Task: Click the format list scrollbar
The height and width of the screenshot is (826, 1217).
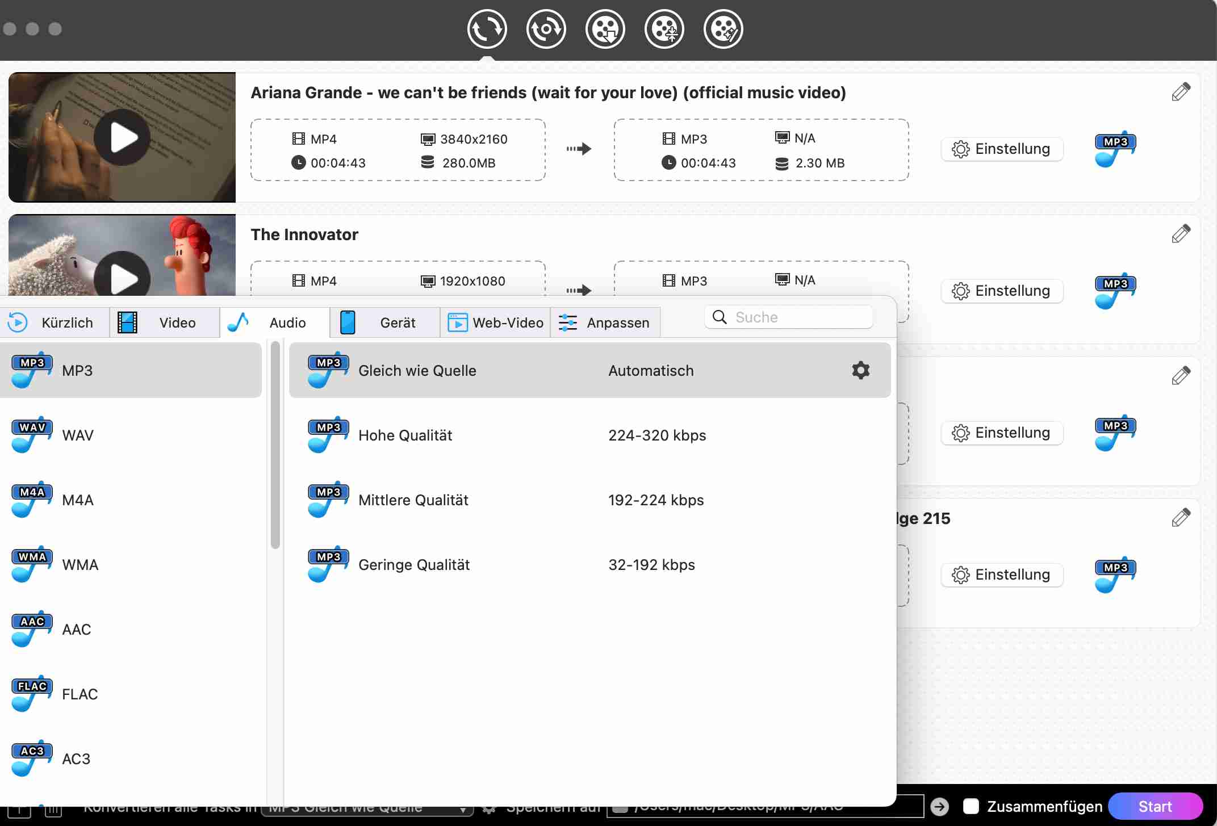Action: 275,446
